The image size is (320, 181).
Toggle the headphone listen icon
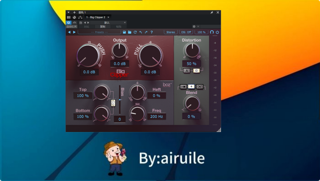212,32
